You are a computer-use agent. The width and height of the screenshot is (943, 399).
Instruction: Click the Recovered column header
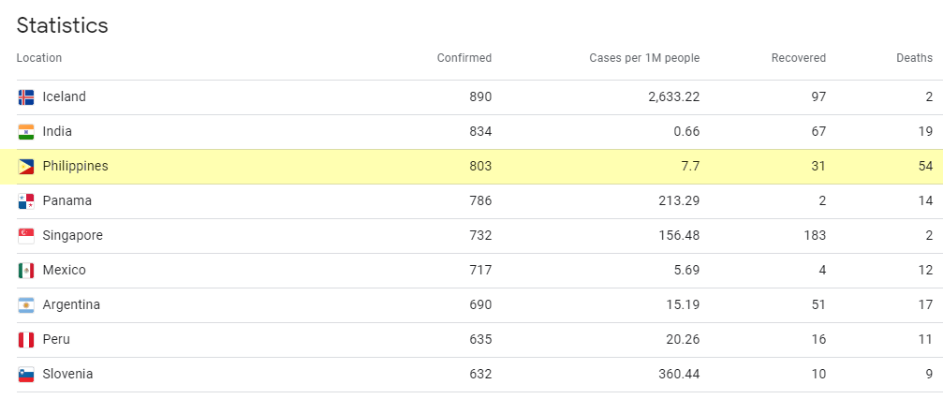point(798,58)
